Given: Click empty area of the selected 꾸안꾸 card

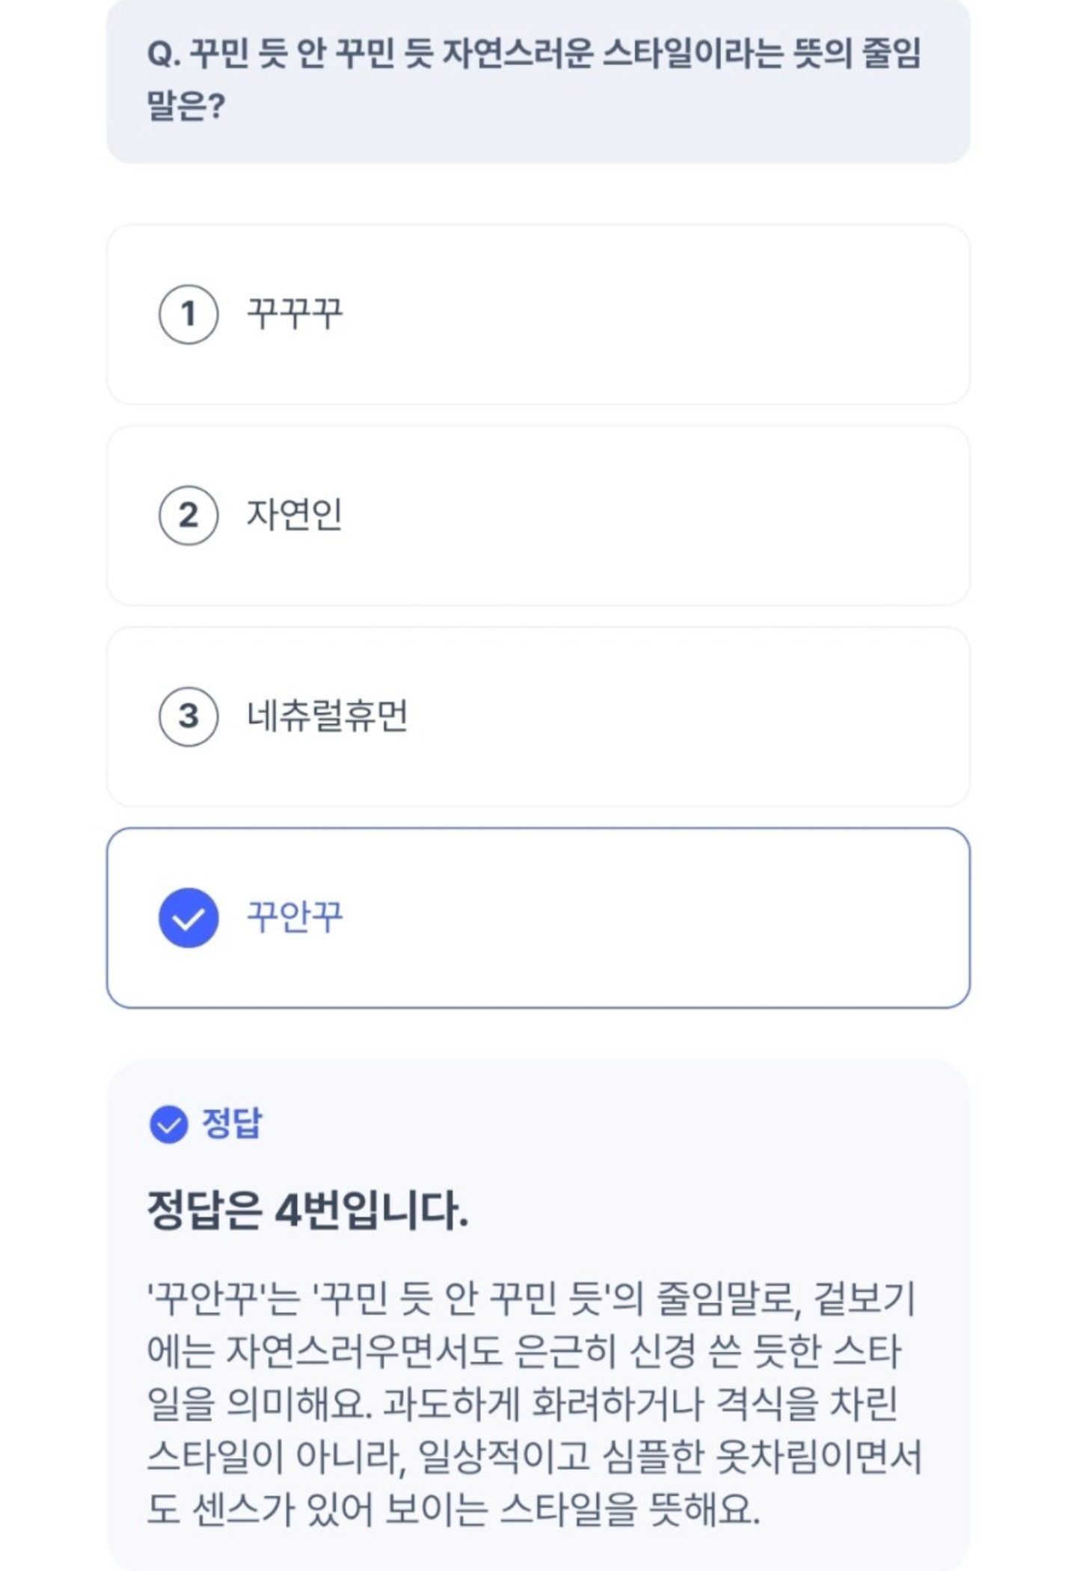Looking at the screenshot, I should pos(673,918).
